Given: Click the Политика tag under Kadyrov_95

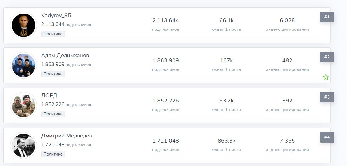Looking at the screenshot, I should [x=53, y=34].
